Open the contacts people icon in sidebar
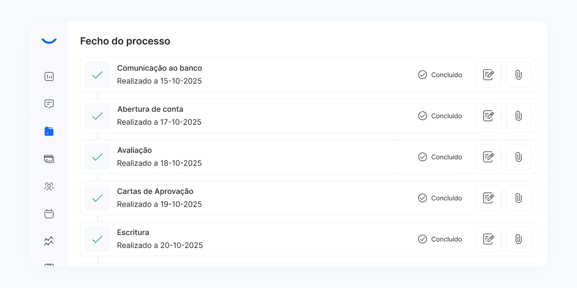The width and height of the screenshot is (577, 288). [x=49, y=186]
